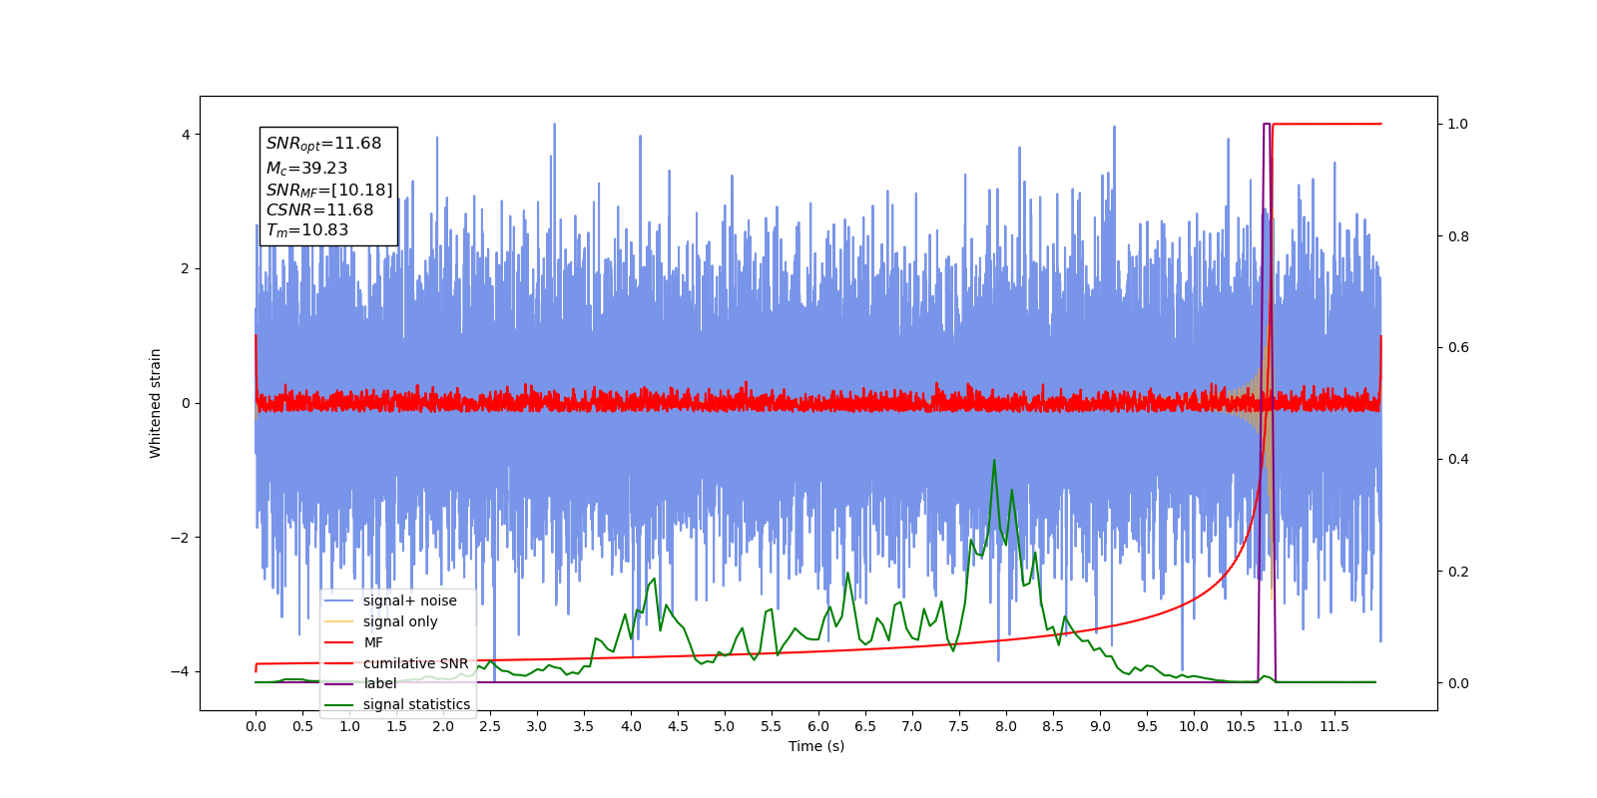Click the green signal statistics peak near 7.9 s
Viewport: 1597px width, 798px height.
(x=994, y=461)
